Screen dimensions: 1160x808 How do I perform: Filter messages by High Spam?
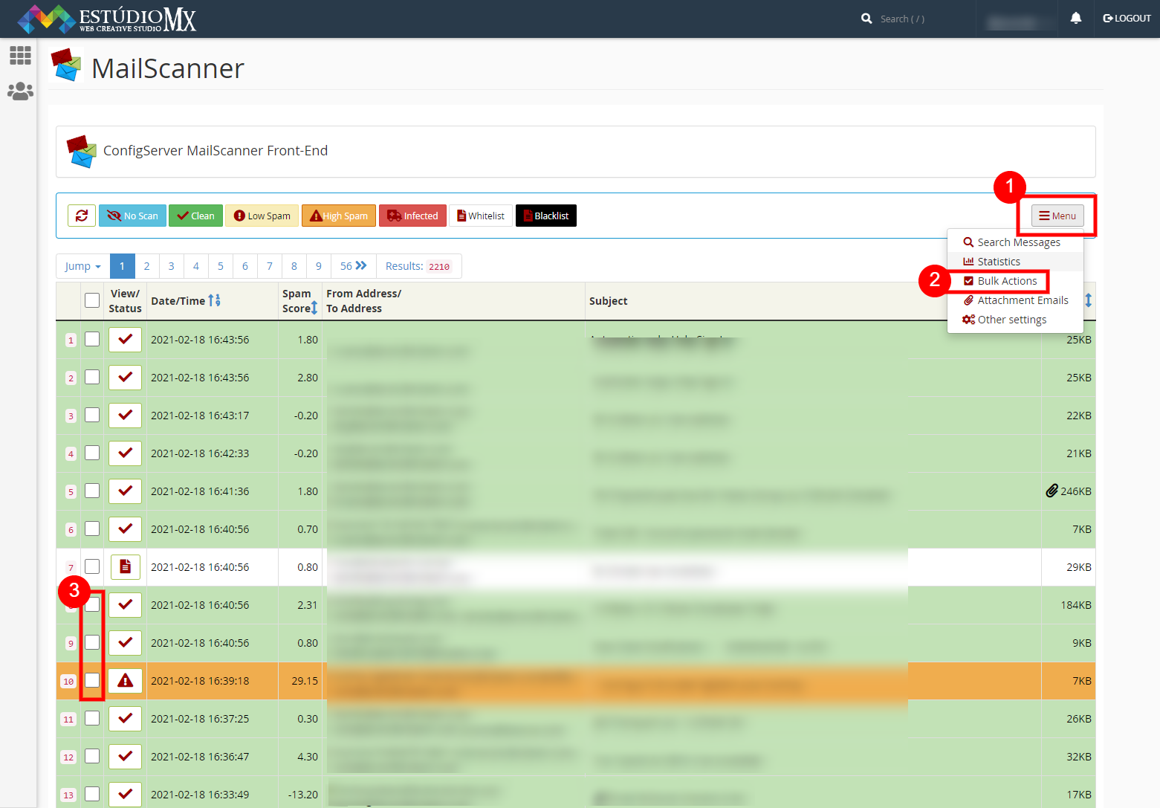(x=339, y=216)
